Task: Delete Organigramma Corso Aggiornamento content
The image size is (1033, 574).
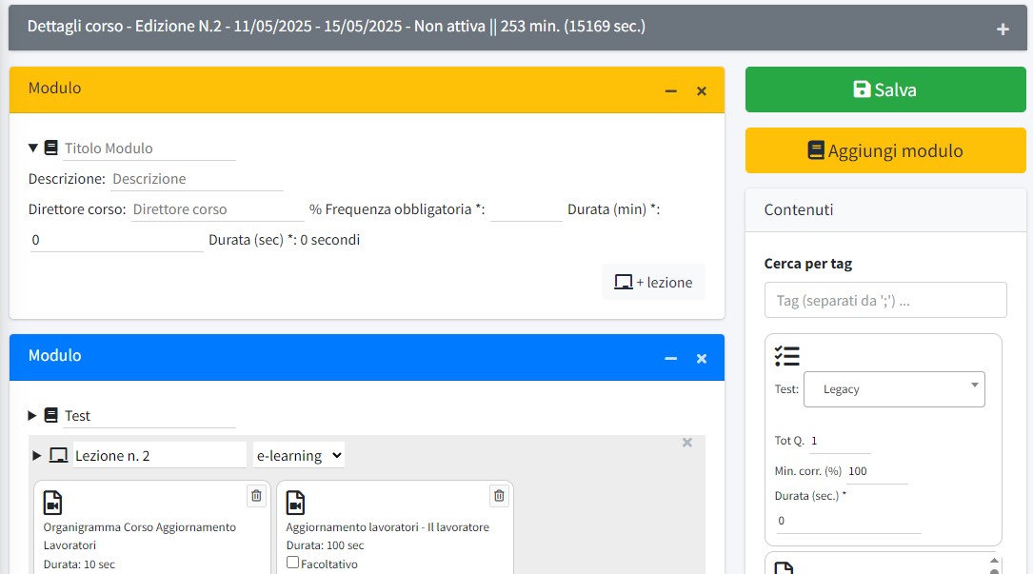Action: (x=256, y=495)
